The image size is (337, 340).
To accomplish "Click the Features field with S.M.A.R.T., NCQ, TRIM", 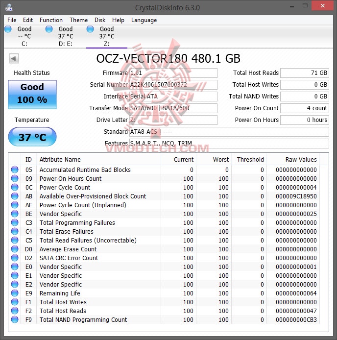I will (x=229, y=144).
